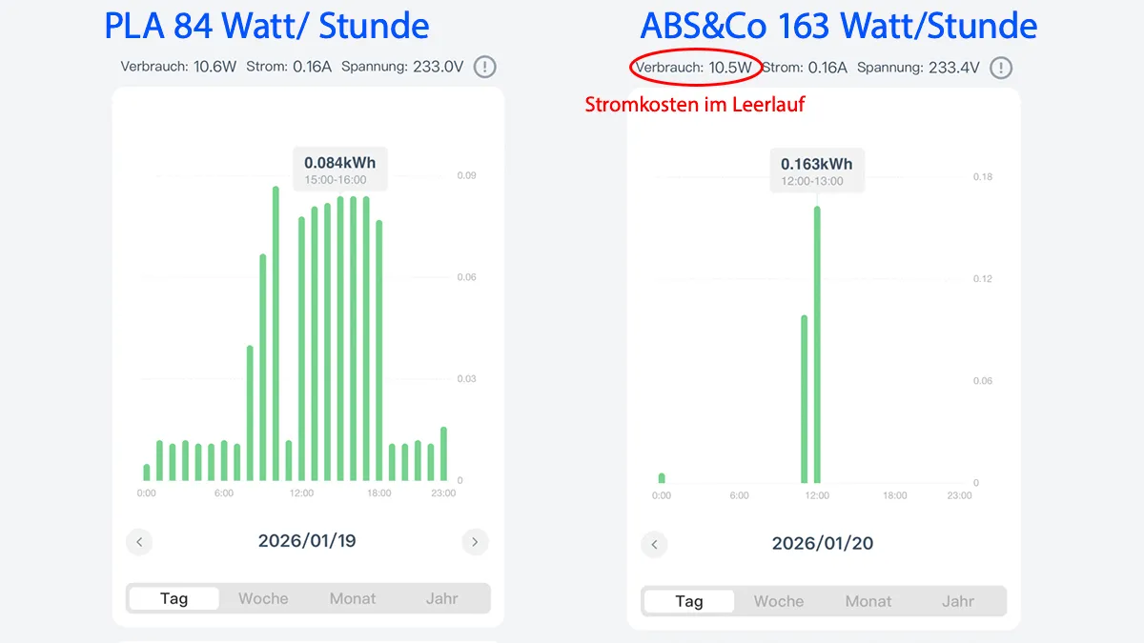The image size is (1144, 643).
Task: Select the Tag tab in left panel
Action: (174, 598)
